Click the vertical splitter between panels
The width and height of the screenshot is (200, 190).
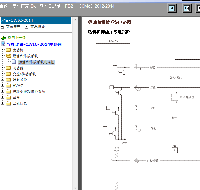click(80, 103)
